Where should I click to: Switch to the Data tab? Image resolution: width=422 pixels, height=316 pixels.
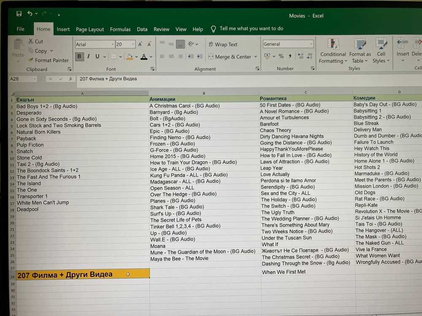point(142,29)
